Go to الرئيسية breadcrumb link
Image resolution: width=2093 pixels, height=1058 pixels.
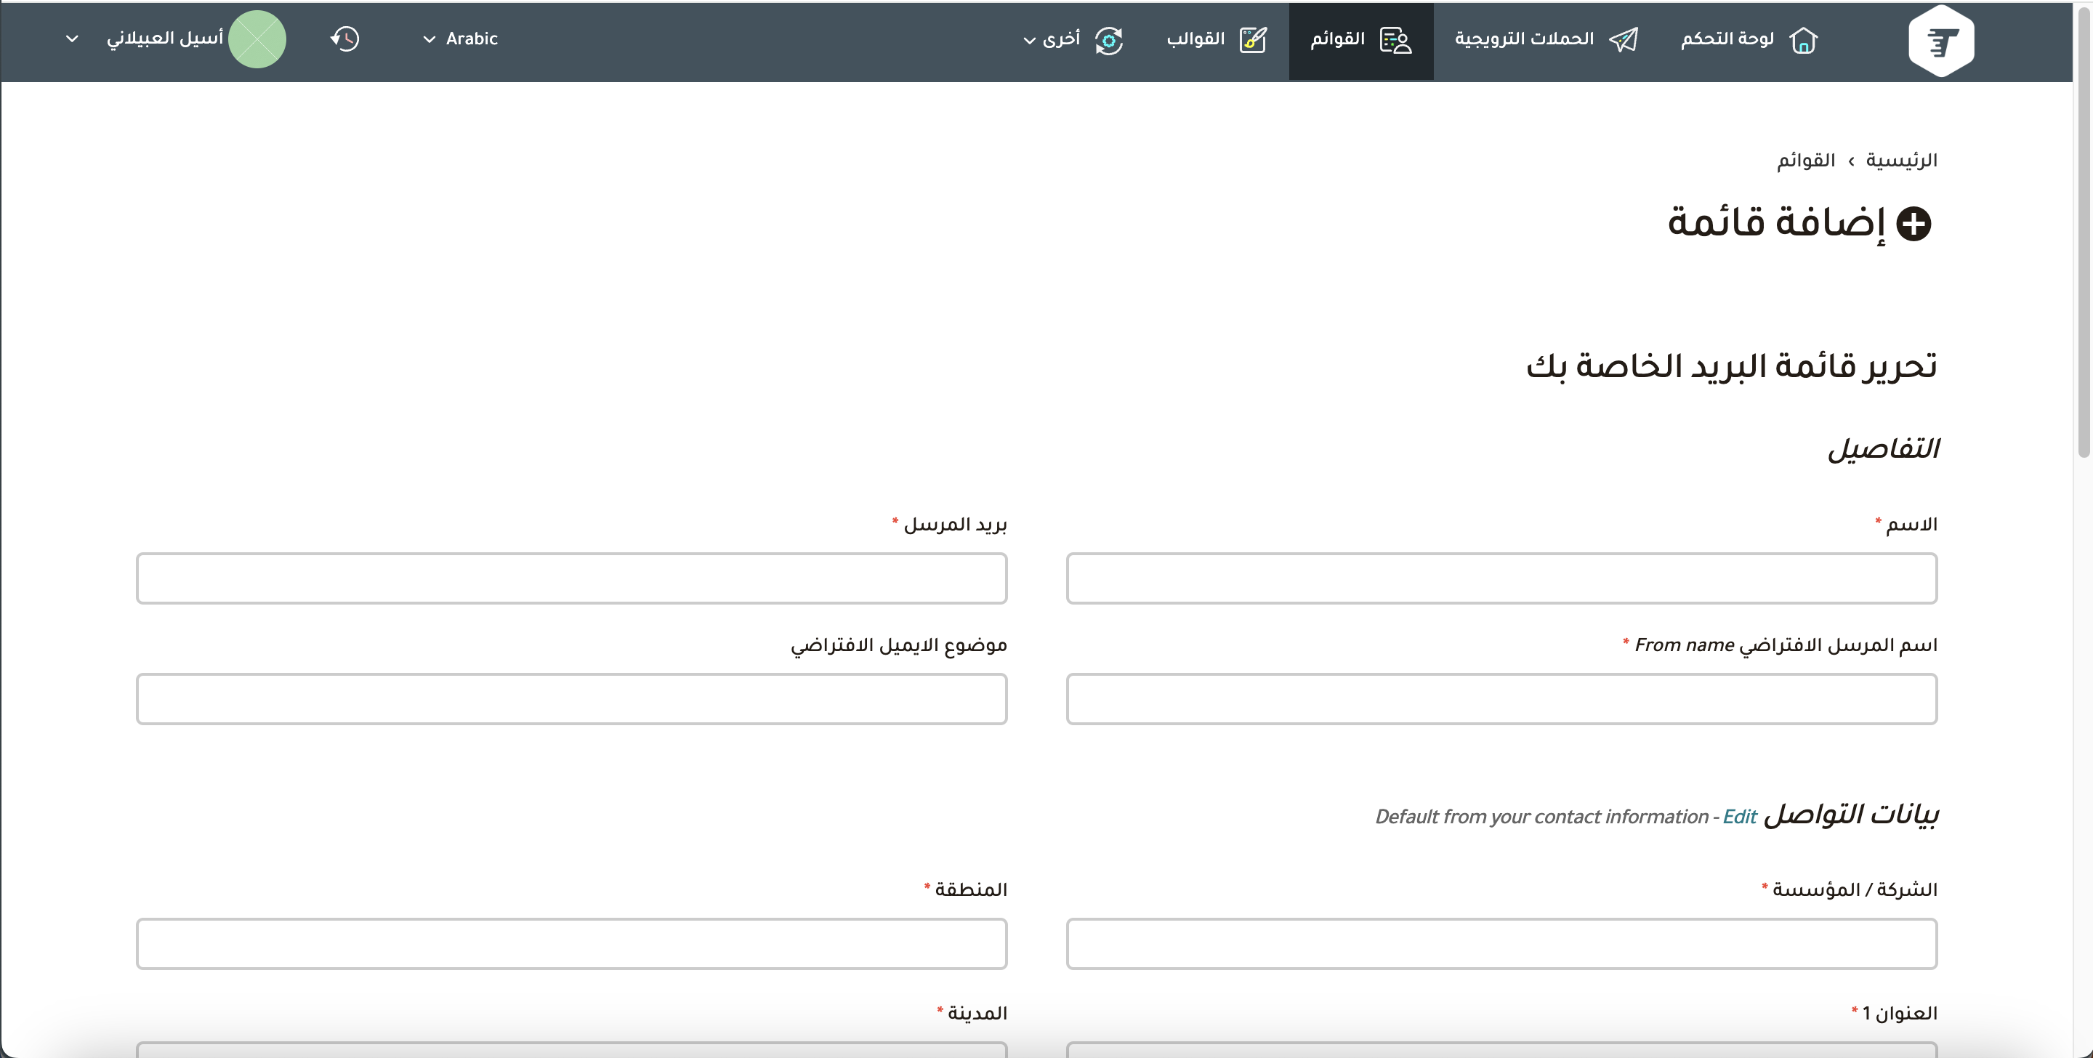point(1901,160)
